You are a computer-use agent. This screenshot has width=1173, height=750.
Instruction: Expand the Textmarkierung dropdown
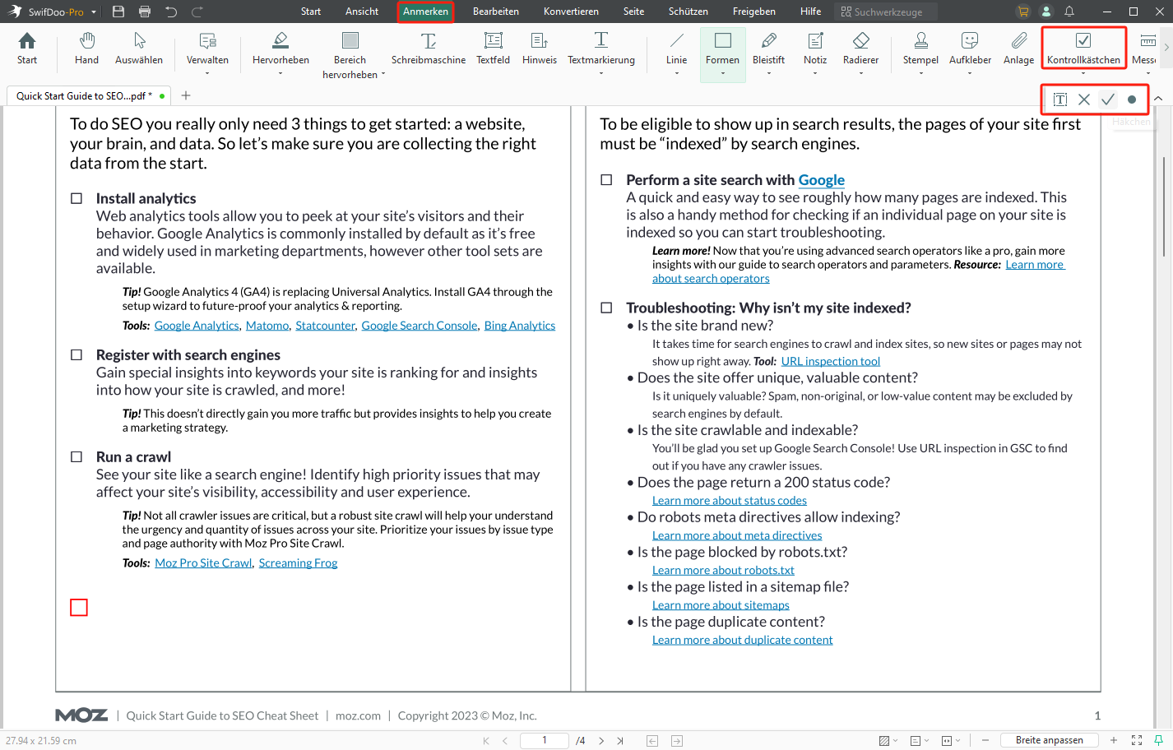click(601, 74)
